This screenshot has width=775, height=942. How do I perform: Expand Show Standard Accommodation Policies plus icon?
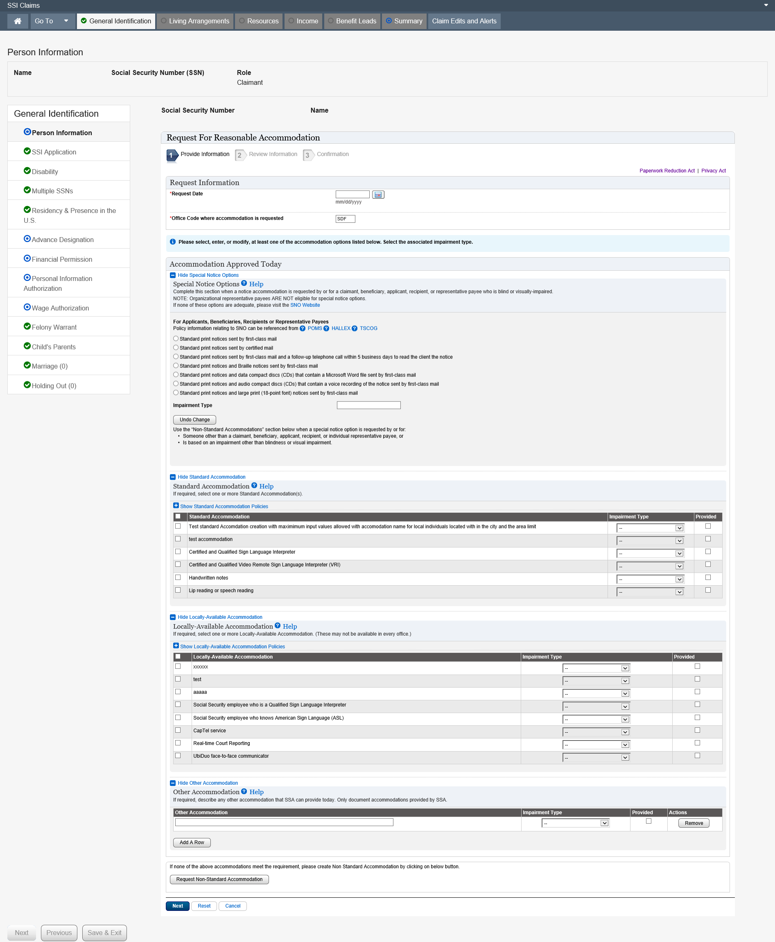[176, 506]
